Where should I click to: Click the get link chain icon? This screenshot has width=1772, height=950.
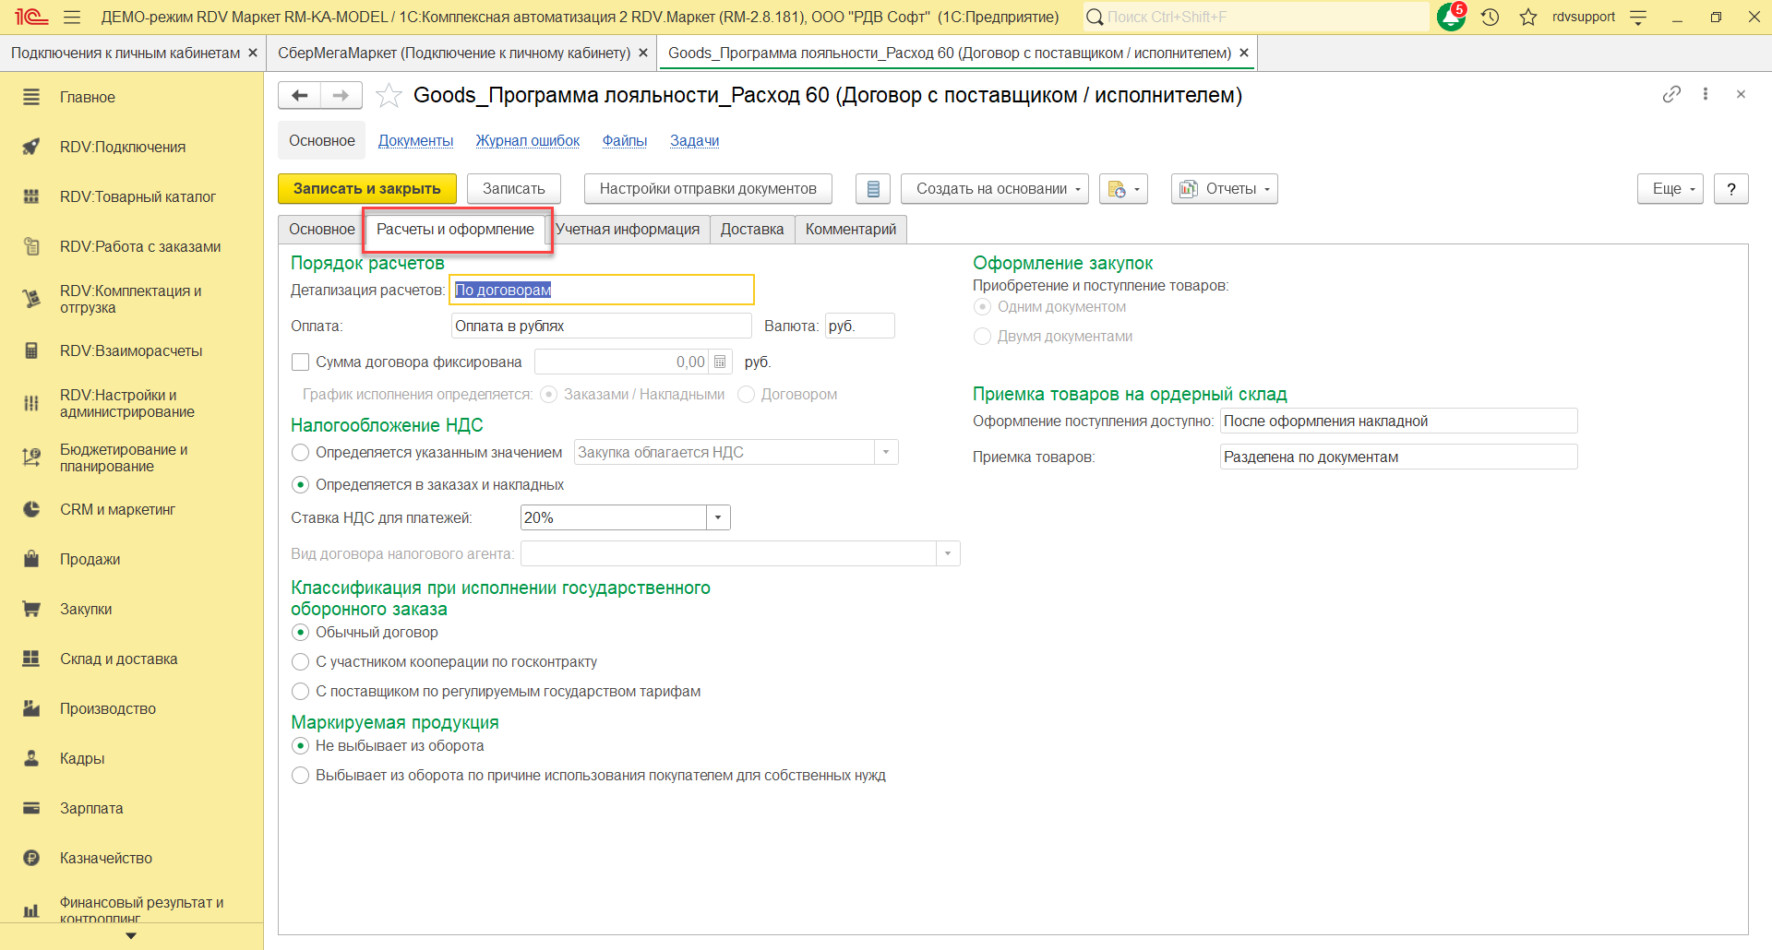tap(1671, 94)
